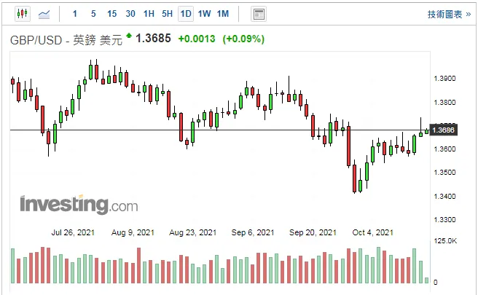Open the 技術圖表 link
The height and width of the screenshot is (295, 478).
point(449,15)
